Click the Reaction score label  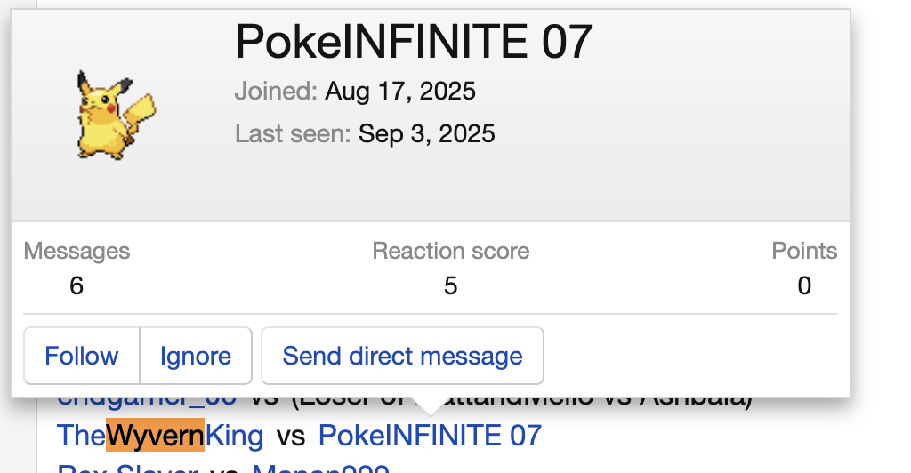pyautogui.click(x=451, y=252)
